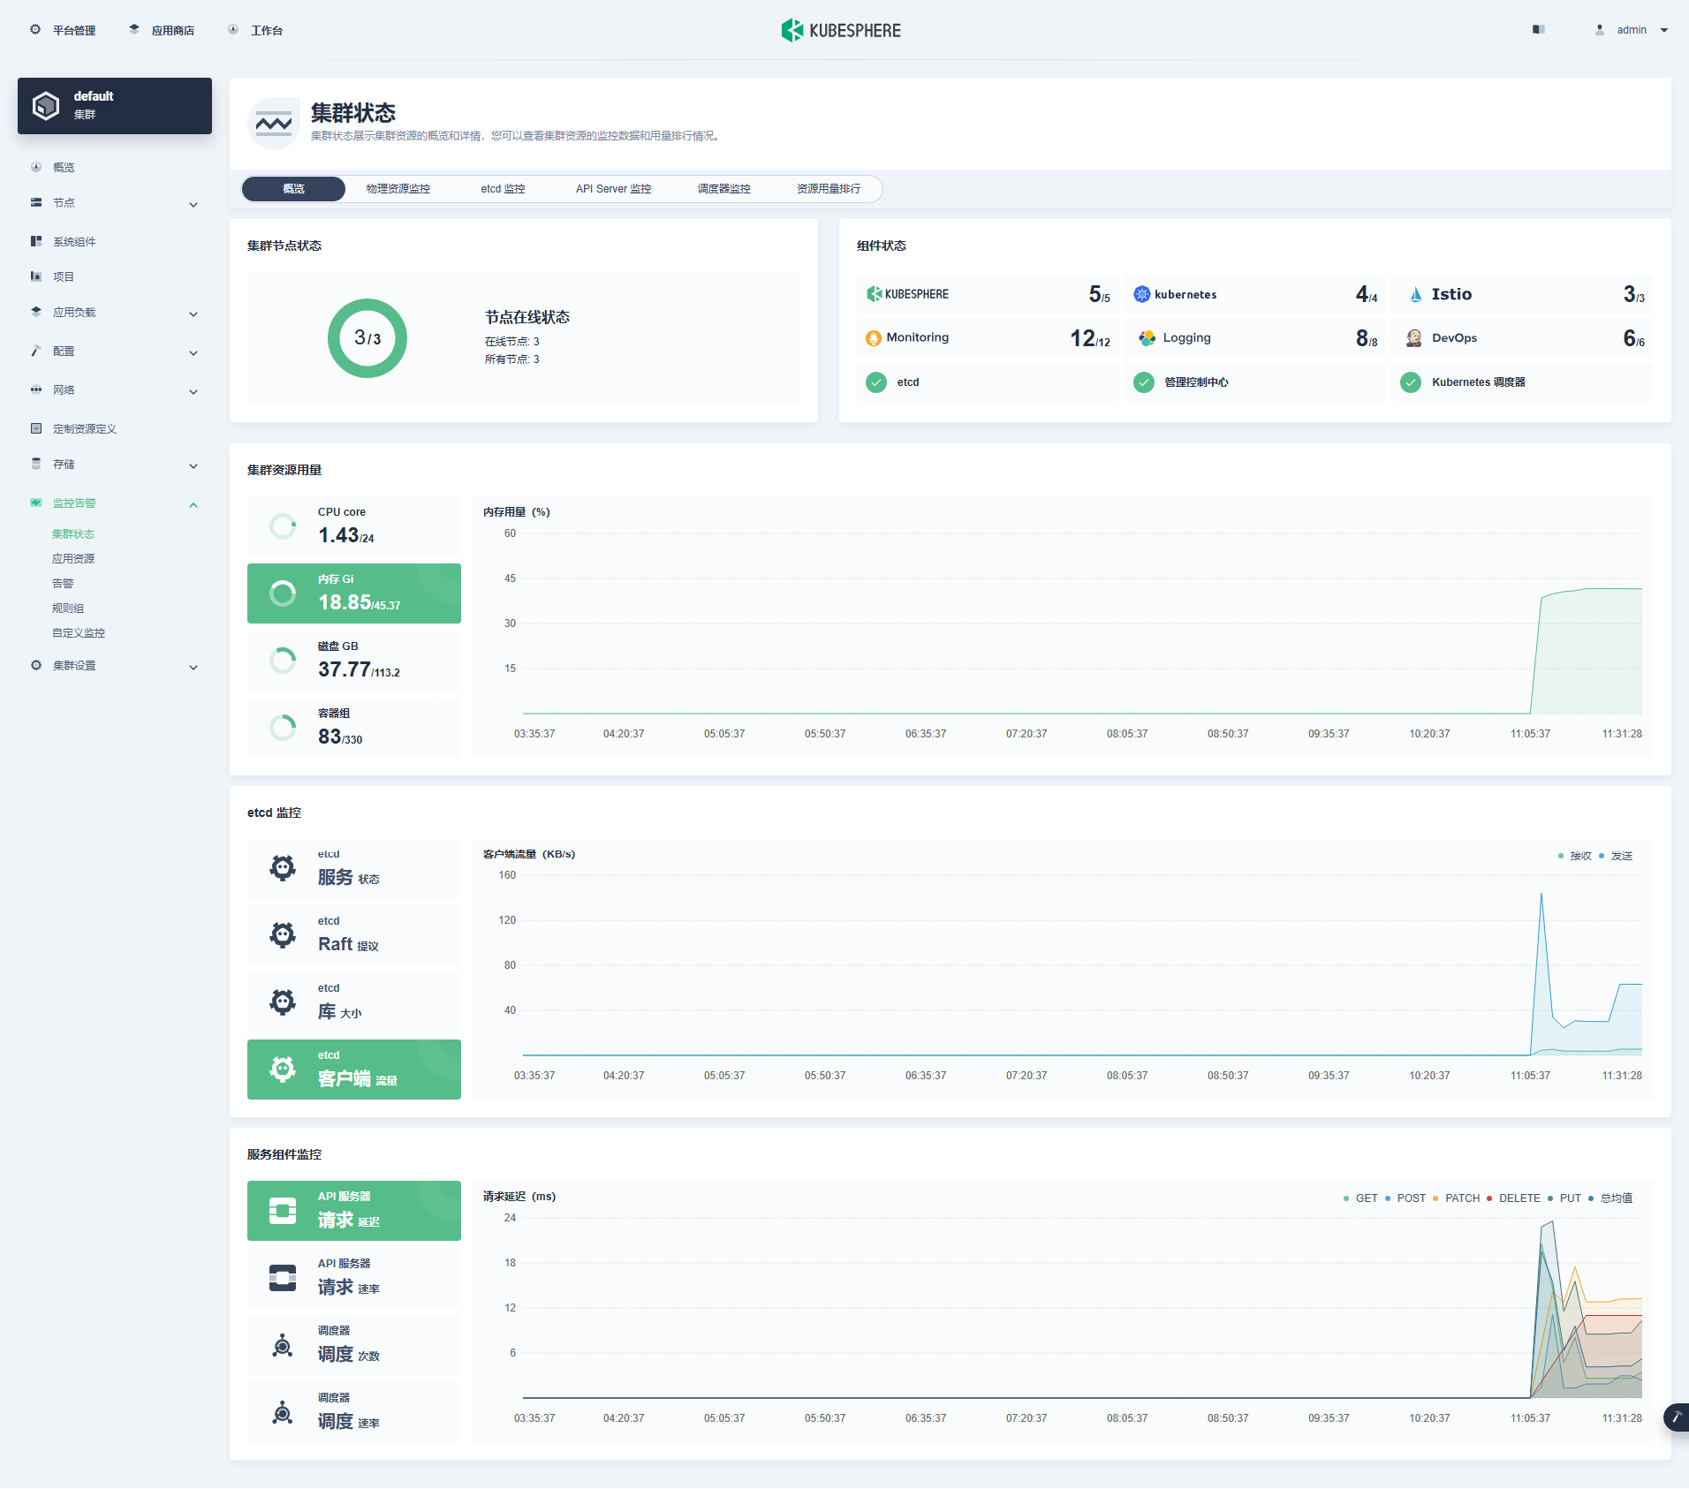The image size is (1689, 1489).
Task: Open the admin user dropdown
Action: 1632,30
